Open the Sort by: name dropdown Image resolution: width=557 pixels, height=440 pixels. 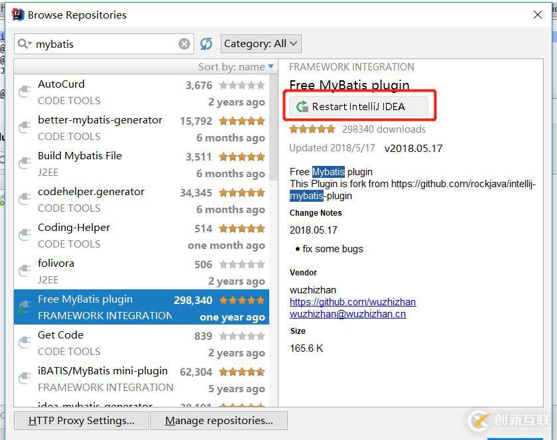coord(236,67)
